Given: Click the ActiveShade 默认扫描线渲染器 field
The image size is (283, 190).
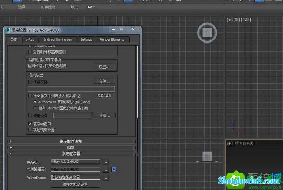Looking at the screenshot, I should [76, 178].
